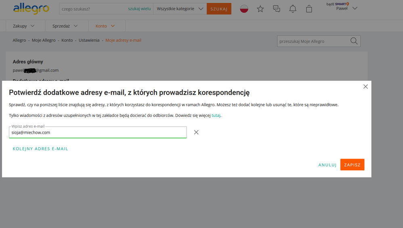Viewport: 403px width, 228px height.
Task: Show notifications via bell icon
Action: pos(293,9)
